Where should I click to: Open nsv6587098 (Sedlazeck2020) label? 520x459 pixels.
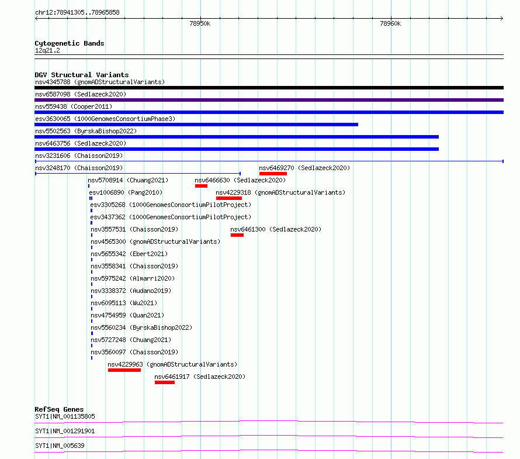point(81,94)
